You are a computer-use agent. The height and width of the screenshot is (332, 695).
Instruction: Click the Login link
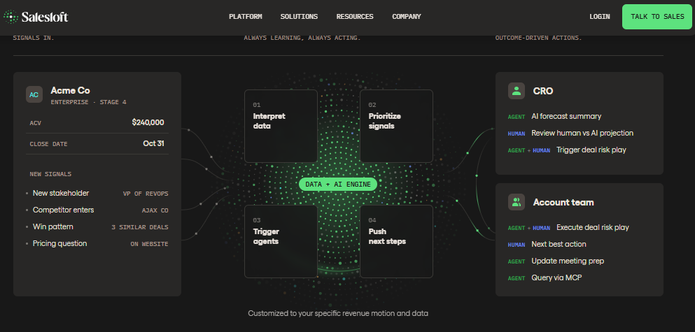(x=600, y=16)
